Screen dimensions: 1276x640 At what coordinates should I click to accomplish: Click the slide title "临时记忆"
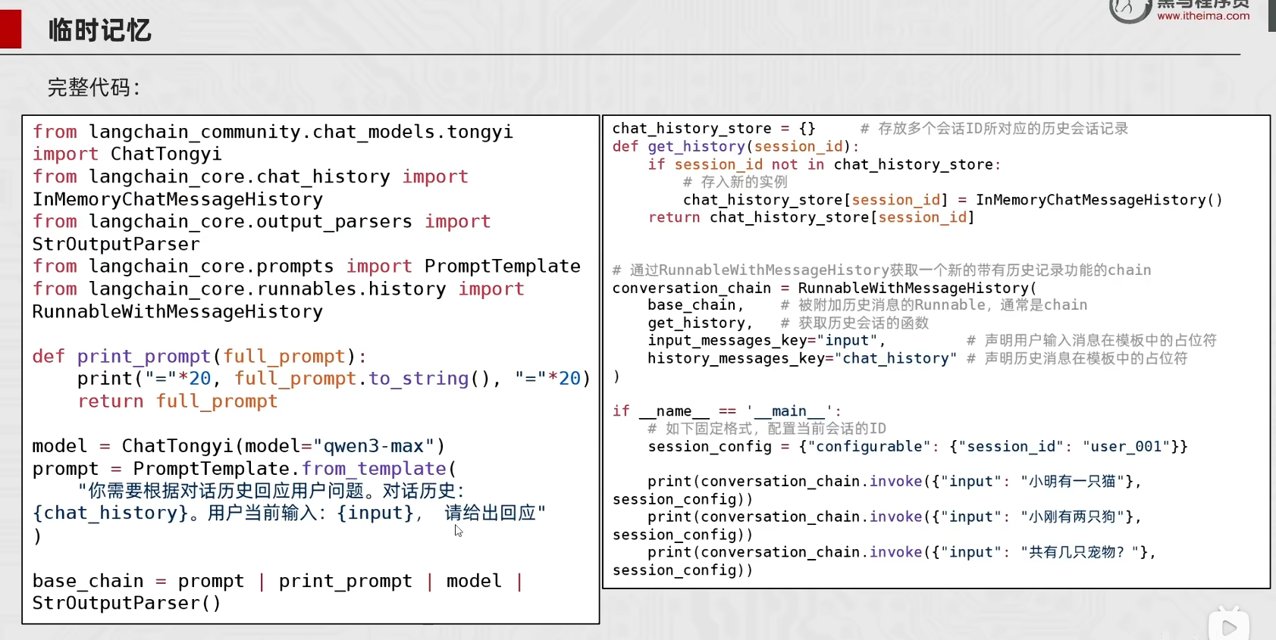[x=100, y=30]
